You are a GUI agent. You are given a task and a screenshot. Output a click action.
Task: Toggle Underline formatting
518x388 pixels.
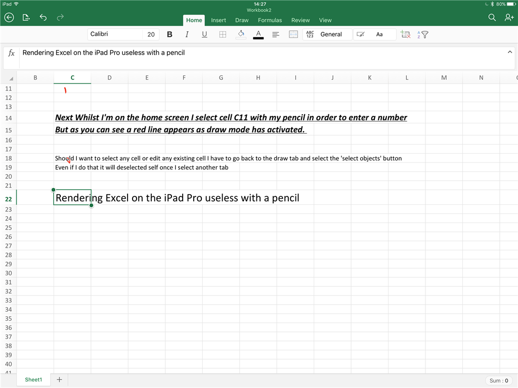204,34
